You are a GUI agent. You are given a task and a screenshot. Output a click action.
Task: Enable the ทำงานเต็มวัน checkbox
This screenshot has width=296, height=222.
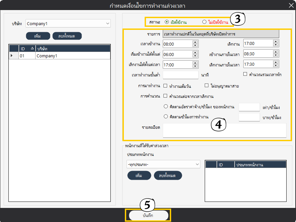click(165, 86)
